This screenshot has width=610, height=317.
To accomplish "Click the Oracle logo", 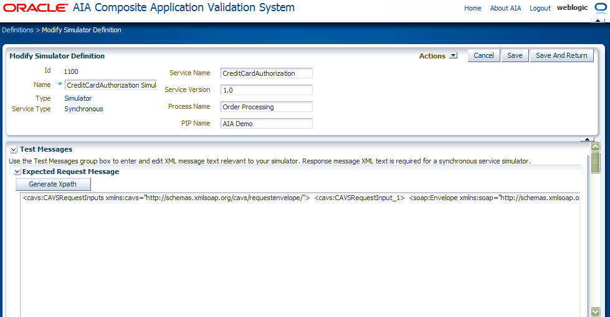I will click(36, 7).
